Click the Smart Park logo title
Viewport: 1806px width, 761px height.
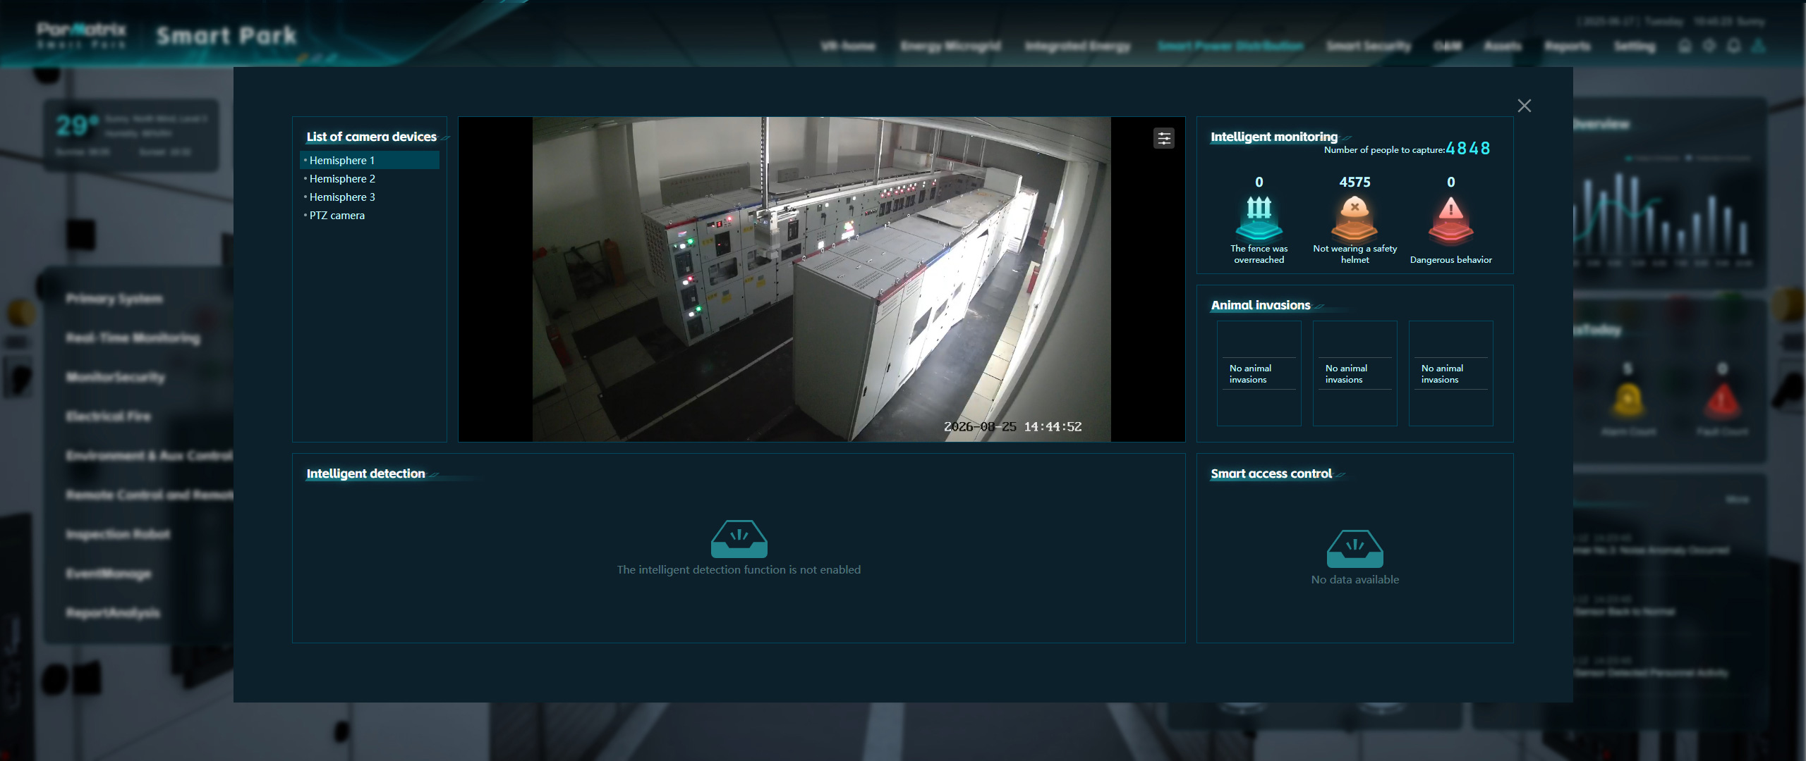[226, 35]
